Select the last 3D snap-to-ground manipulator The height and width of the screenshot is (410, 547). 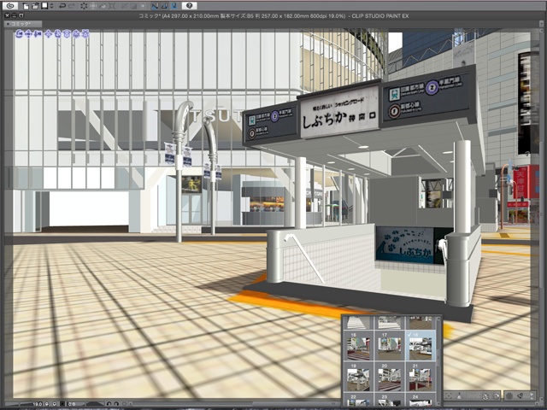coord(85,34)
